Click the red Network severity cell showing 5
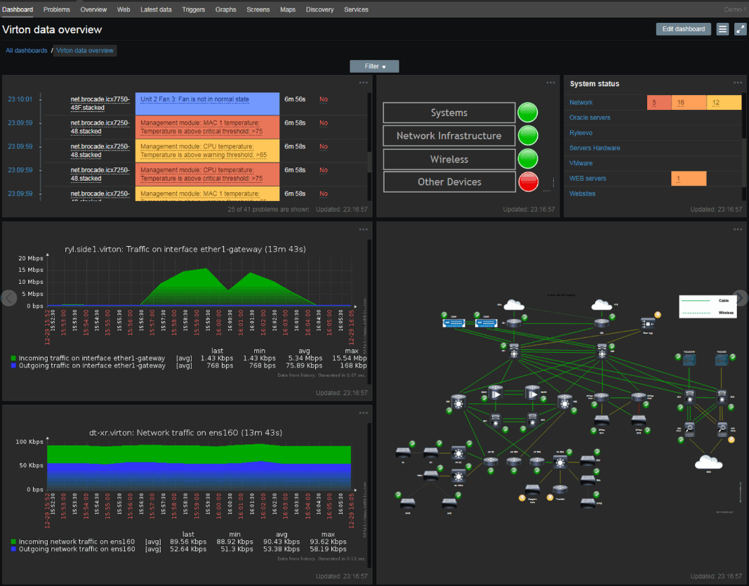This screenshot has height=586, width=749. 659,102
